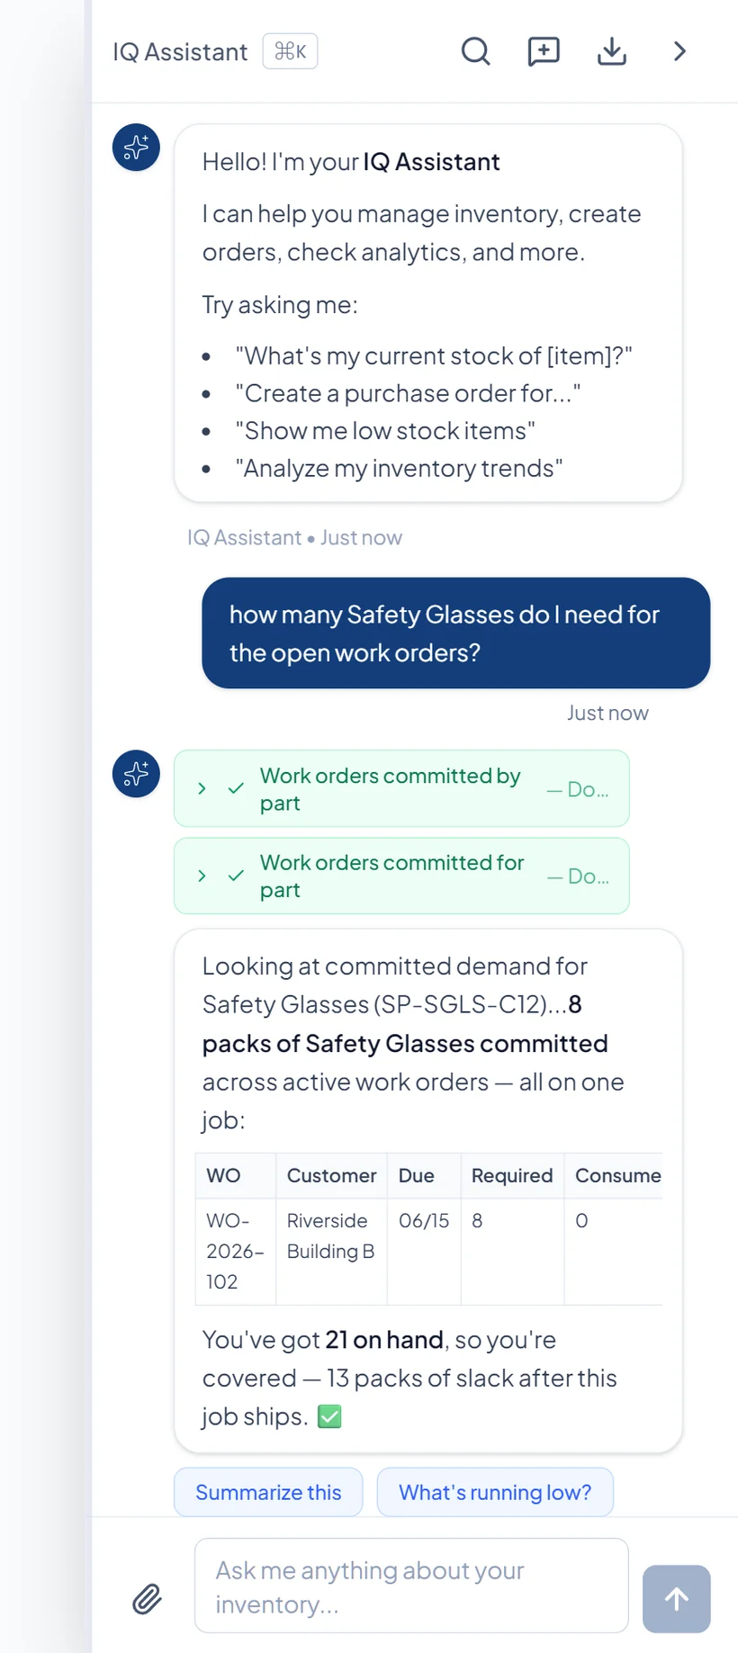Screen dimensions: 738x1653
Task: Select the user message about Safety Glasses
Action: 455,633
